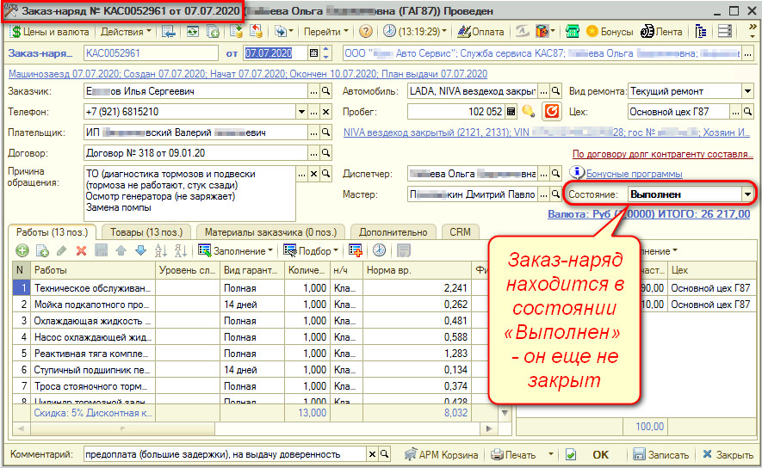
Task: Click the date stepper next to 07.07.2020
Action: point(326,53)
